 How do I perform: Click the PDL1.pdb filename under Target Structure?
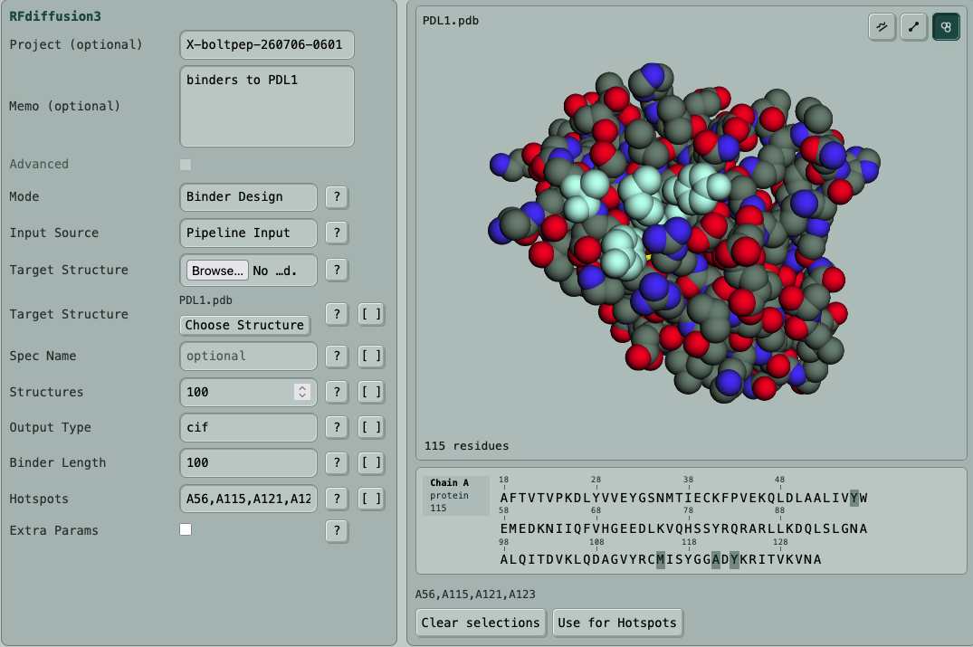(x=205, y=300)
